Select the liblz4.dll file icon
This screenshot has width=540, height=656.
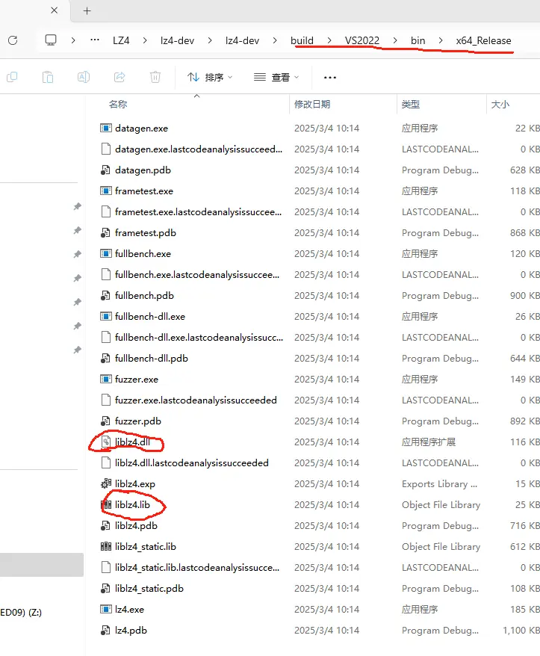[x=106, y=442]
